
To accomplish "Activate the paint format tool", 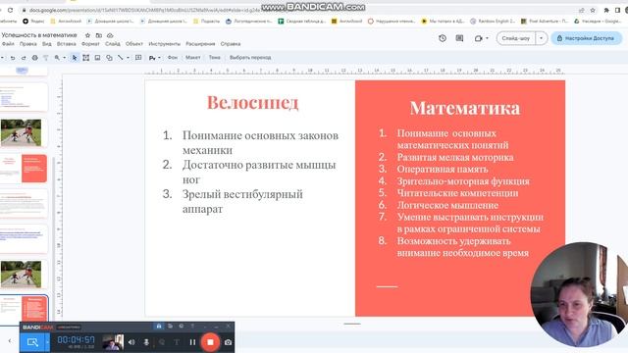I will [46, 58].
